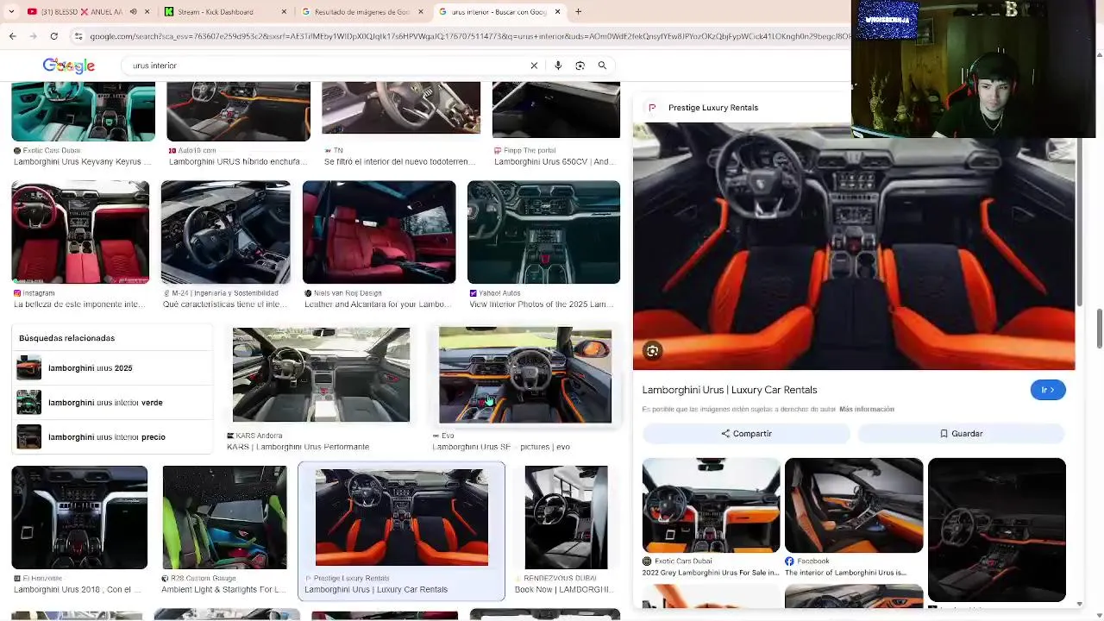Click La belleza de este imponente caption
This screenshot has height=621, width=1104.
coord(79,304)
